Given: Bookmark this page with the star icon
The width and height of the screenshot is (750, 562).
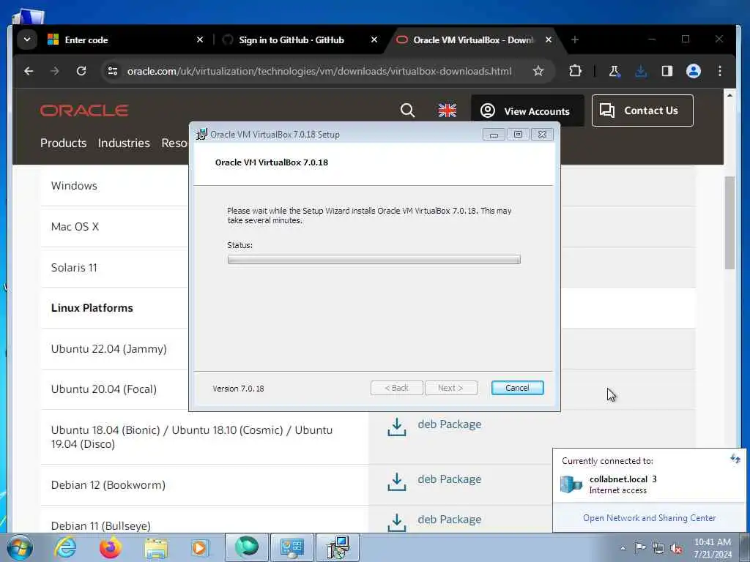Looking at the screenshot, I should [538, 71].
